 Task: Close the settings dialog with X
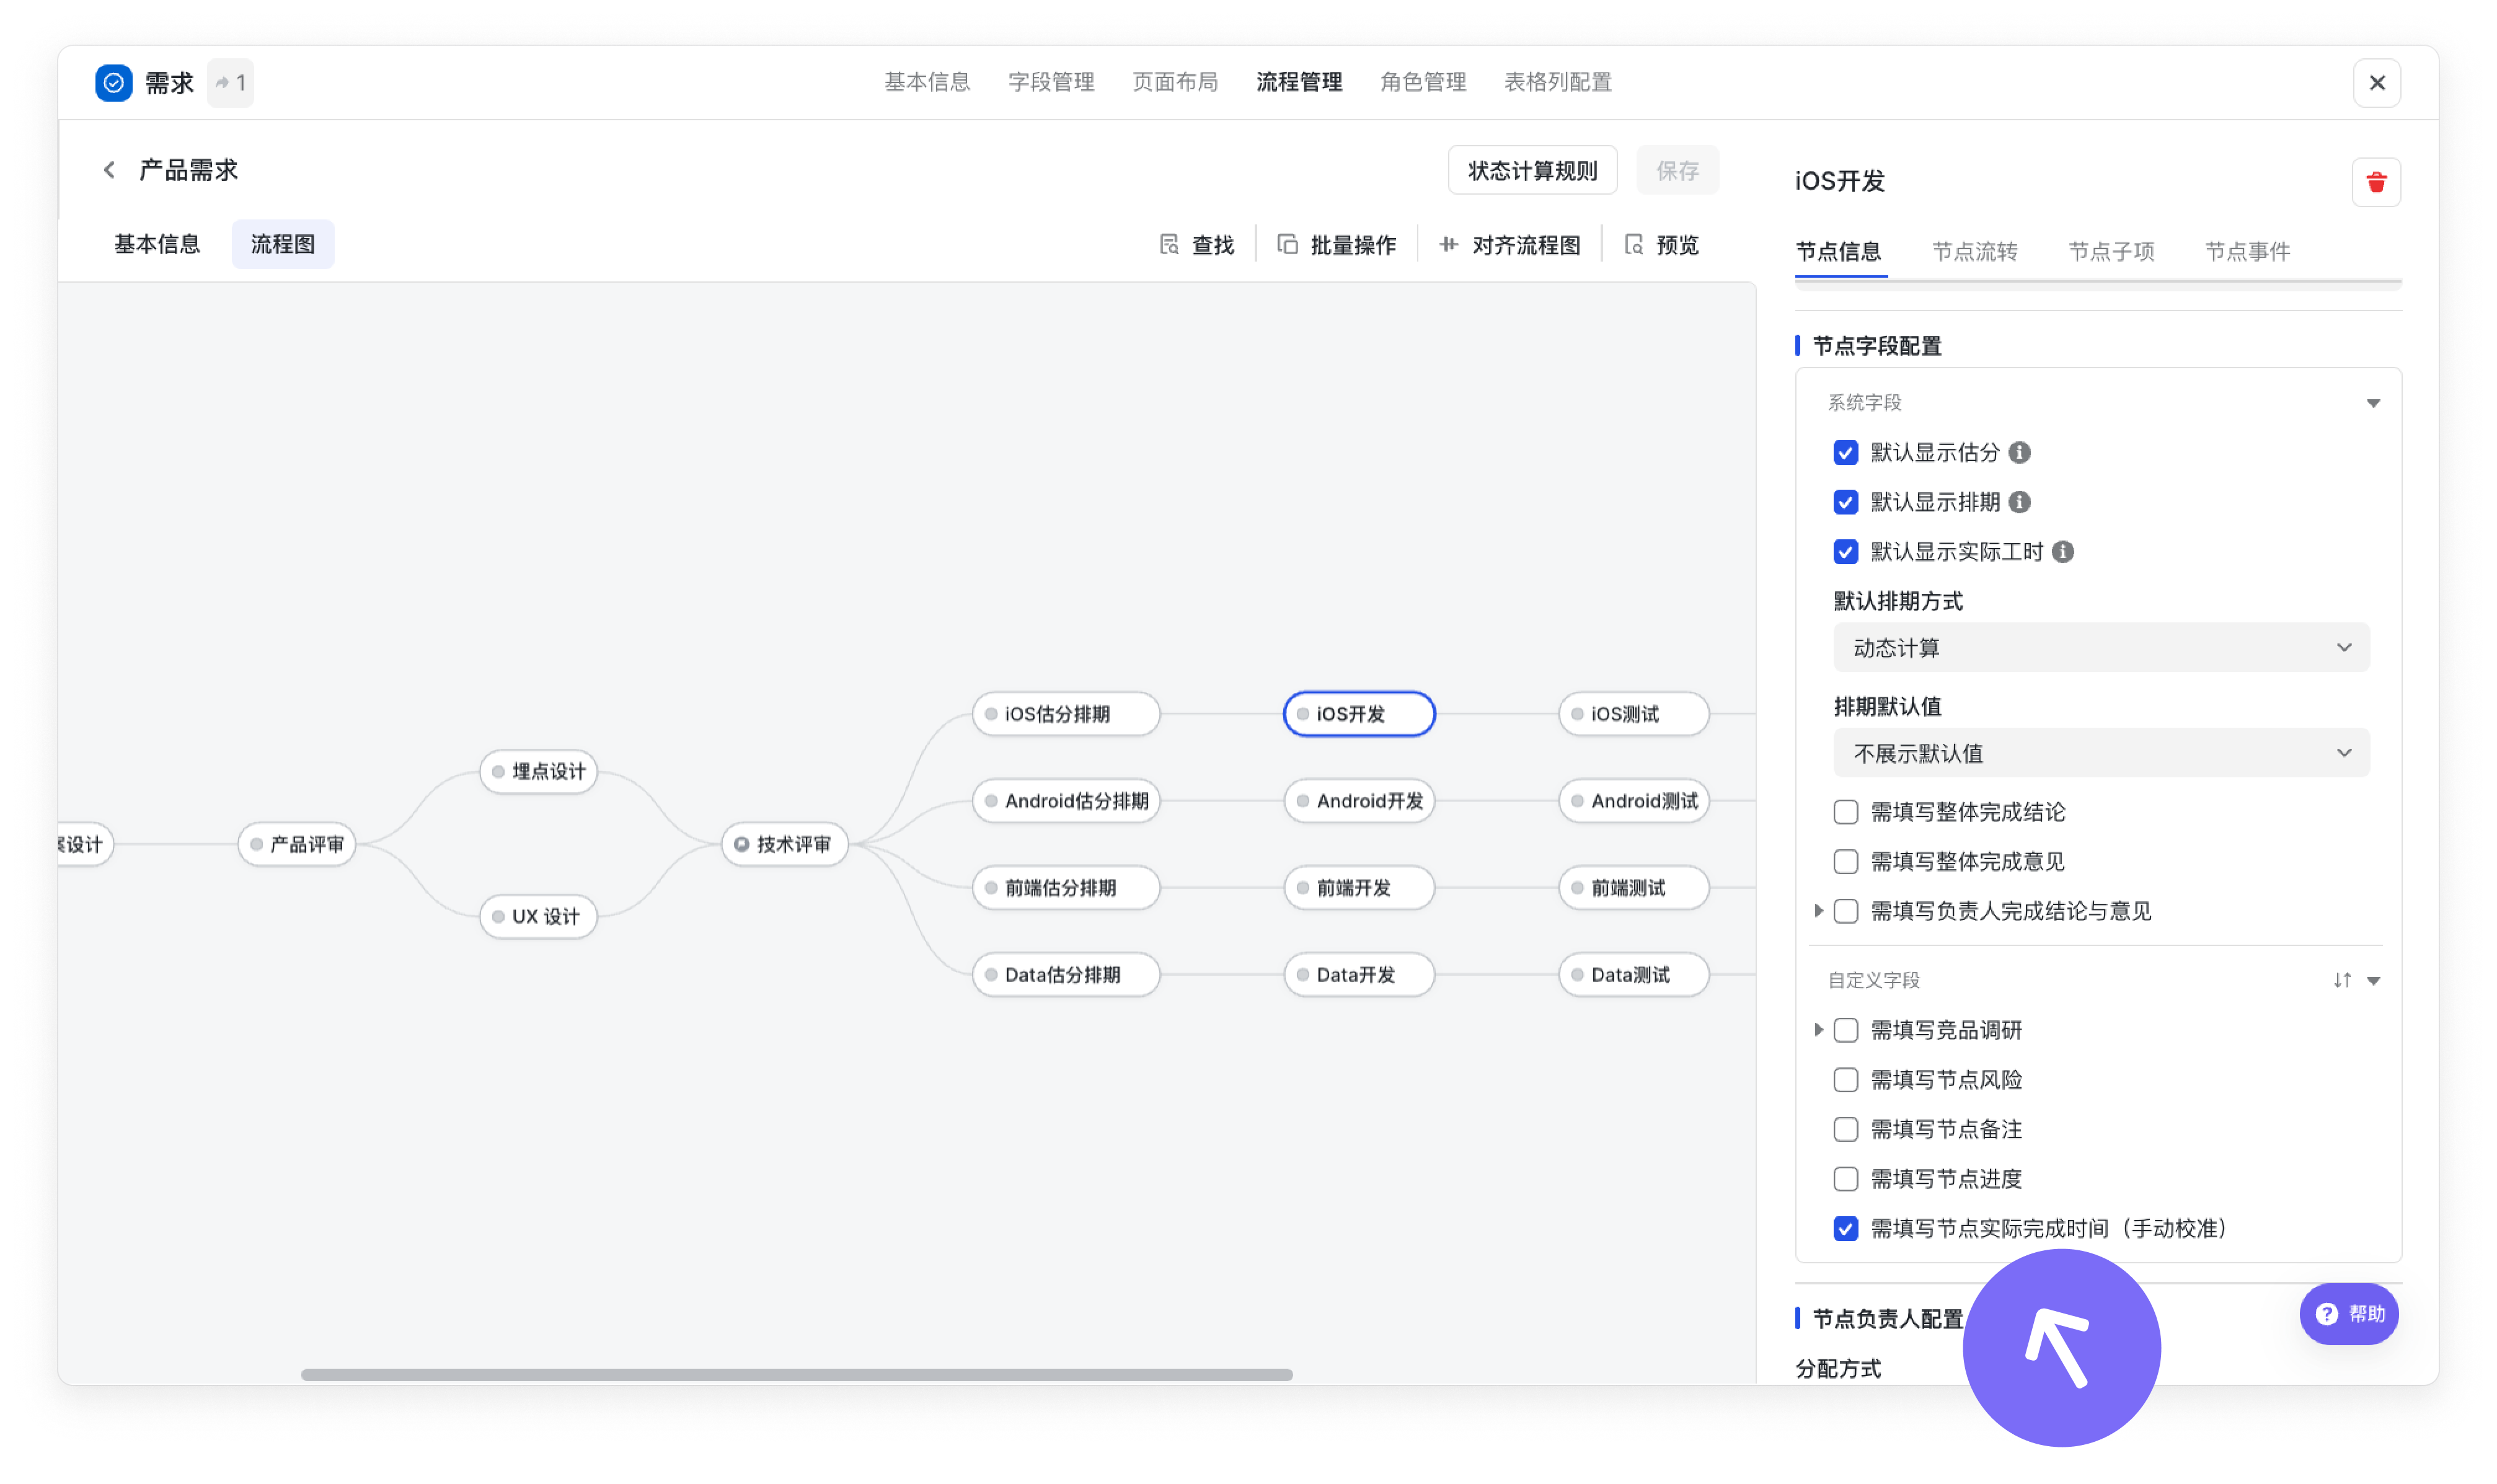click(x=2376, y=83)
